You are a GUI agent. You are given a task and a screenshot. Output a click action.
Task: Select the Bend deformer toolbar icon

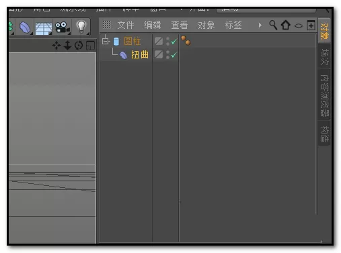point(25,28)
